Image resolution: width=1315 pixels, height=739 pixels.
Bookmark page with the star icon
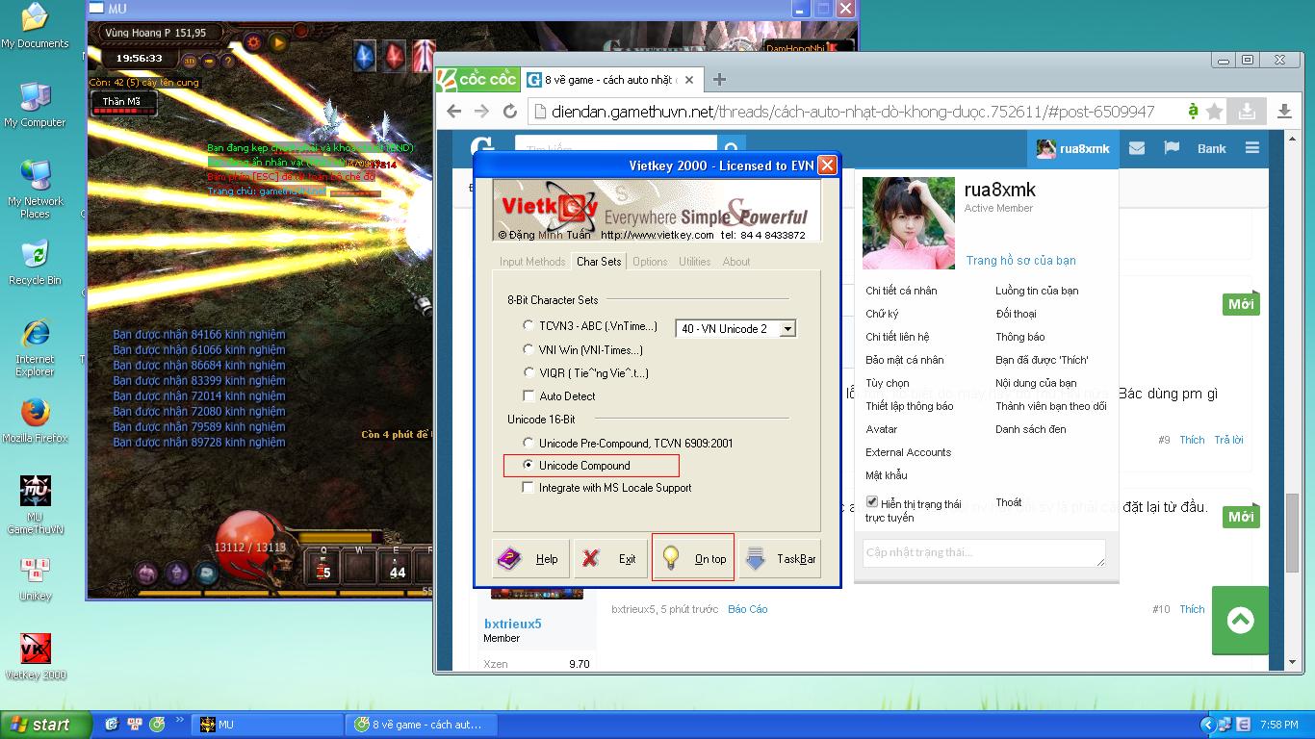click(x=1215, y=112)
